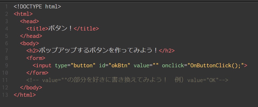This screenshot has height=107, width=258.
Task: Click line number 7 in the gutter
Action: 6,50
